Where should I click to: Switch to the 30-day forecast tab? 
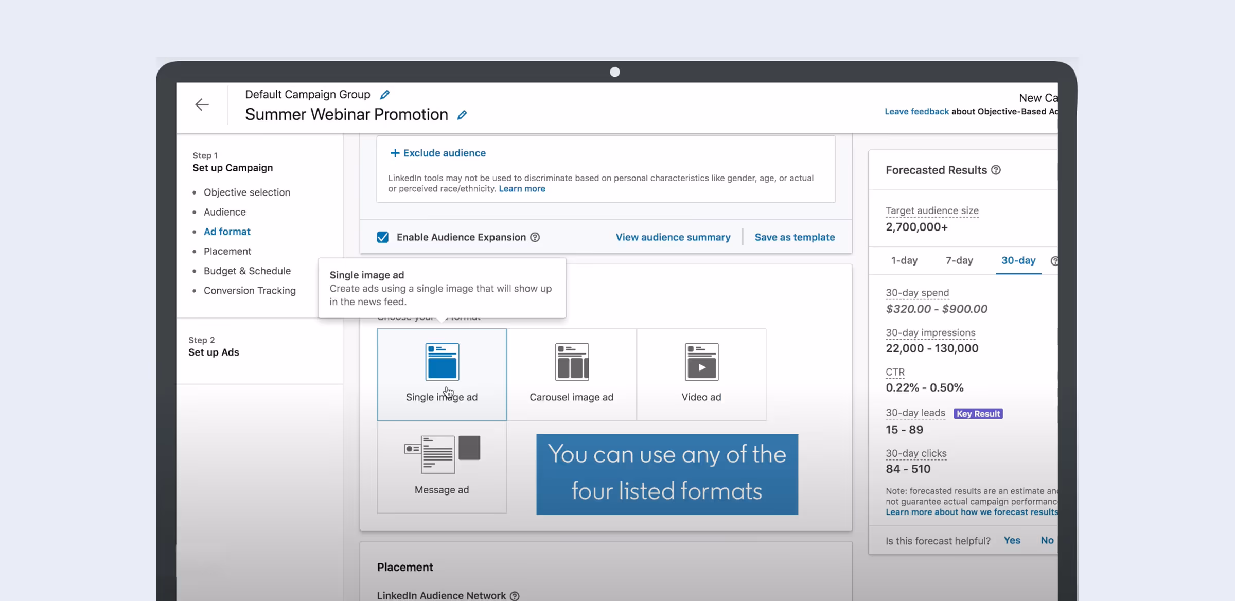(x=1018, y=260)
